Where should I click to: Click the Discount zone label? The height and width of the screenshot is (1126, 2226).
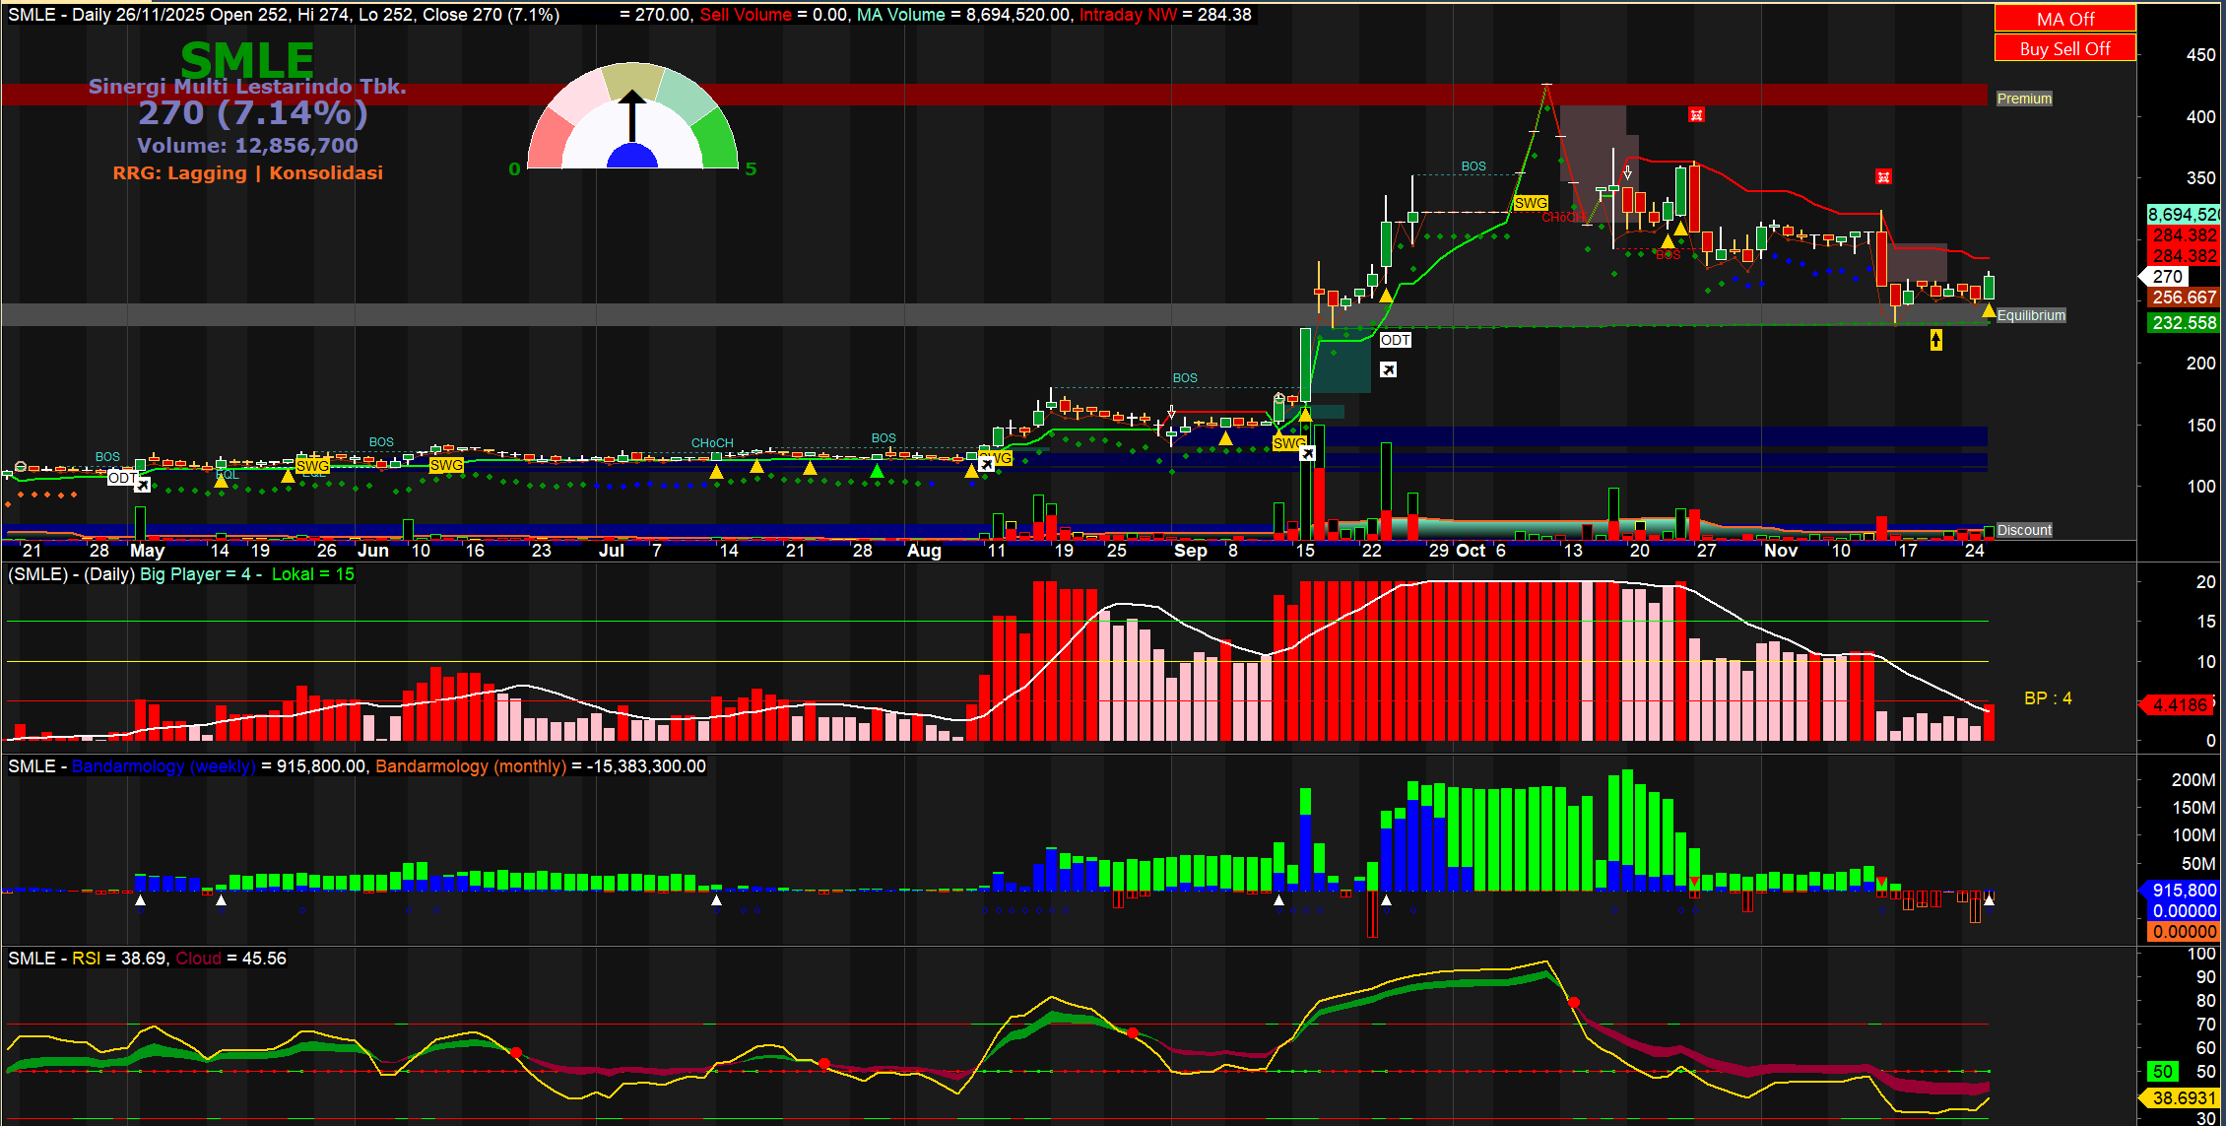click(2024, 530)
